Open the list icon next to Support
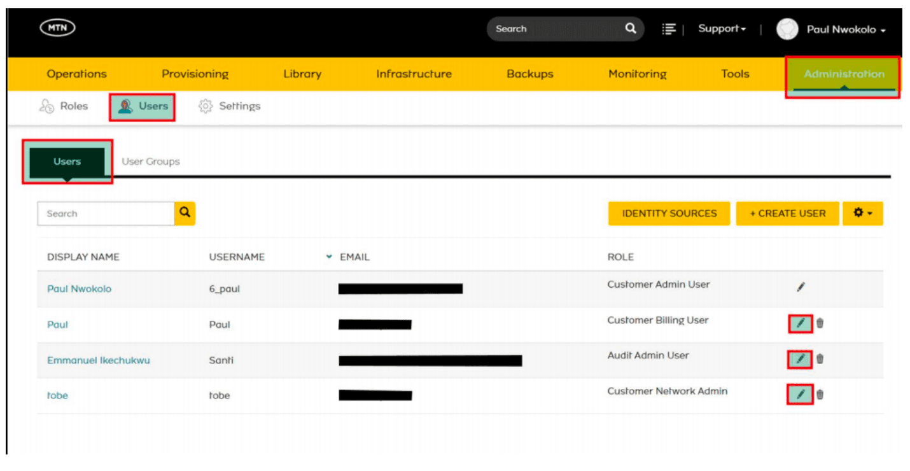Viewport: 910px width, 471px height. point(668,29)
